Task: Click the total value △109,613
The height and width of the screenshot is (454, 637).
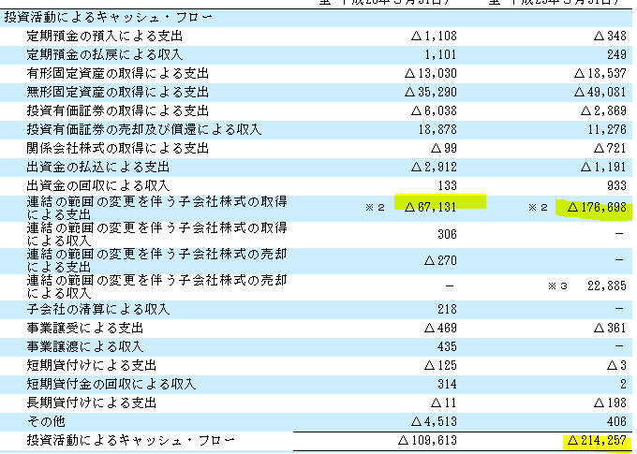Action: [x=427, y=440]
